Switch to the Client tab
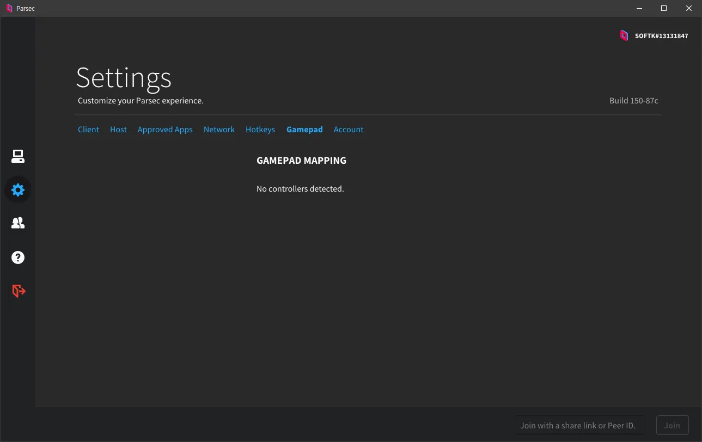Image resolution: width=702 pixels, height=442 pixels. [89, 130]
